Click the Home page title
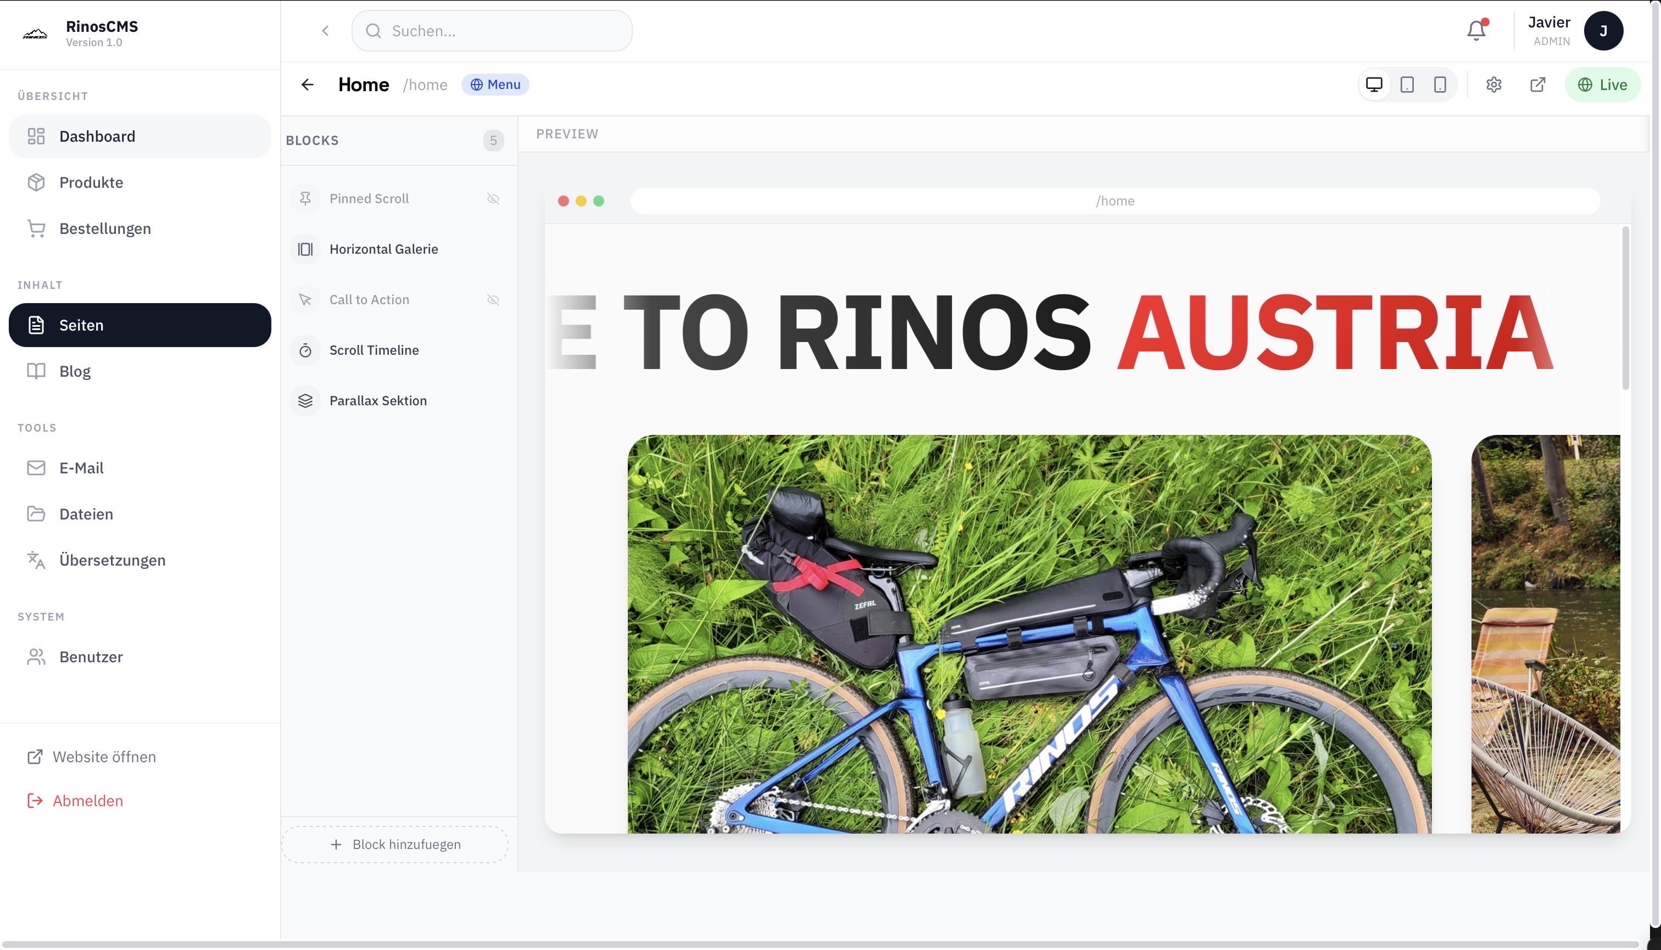The height and width of the screenshot is (950, 1661). pos(364,85)
